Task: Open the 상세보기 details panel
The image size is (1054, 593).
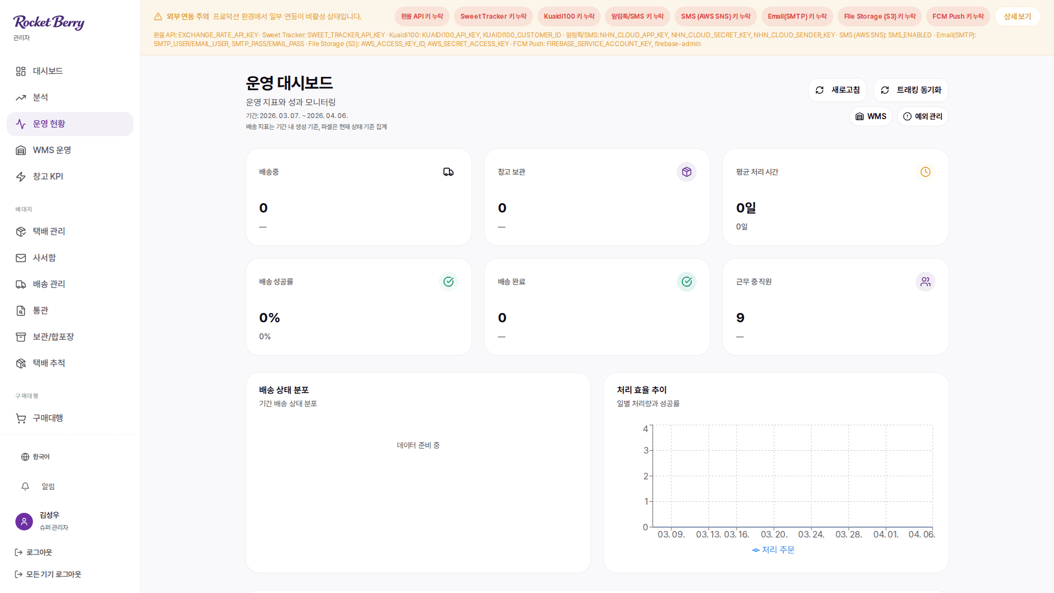Action: pyautogui.click(x=1017, y=16)
